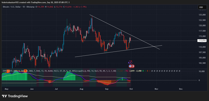Click the 115,000 price axis label
The height and width of the screenshot is (101, 209).
pyautogui.click(x=202, y=36)
